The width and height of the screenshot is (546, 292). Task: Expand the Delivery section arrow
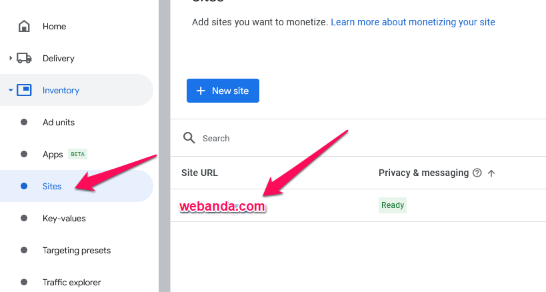pyautogui.click(x=11, y=59)
